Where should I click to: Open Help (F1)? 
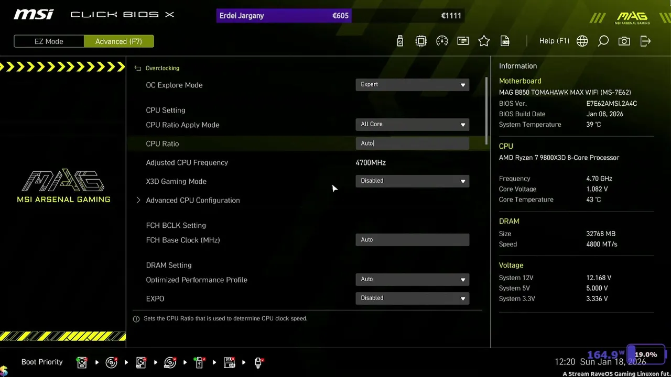pos(554,41)
